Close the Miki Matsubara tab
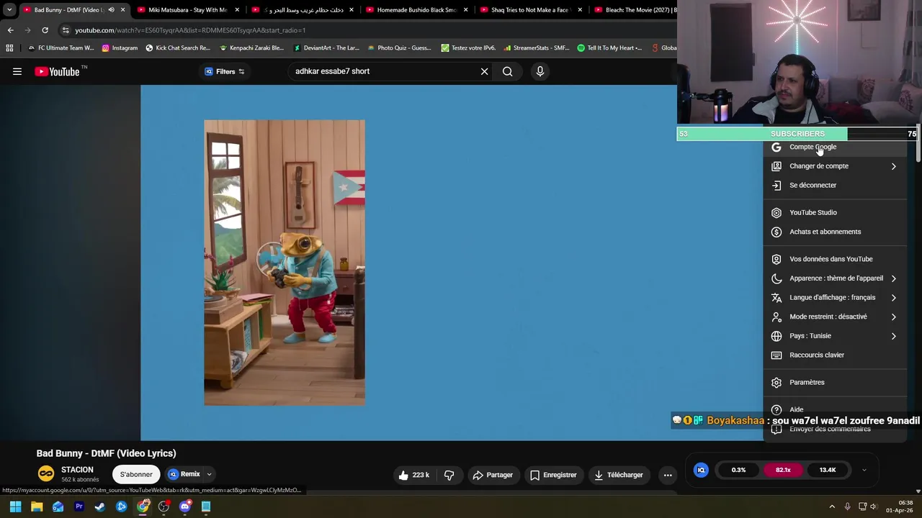 click(237, 10)
